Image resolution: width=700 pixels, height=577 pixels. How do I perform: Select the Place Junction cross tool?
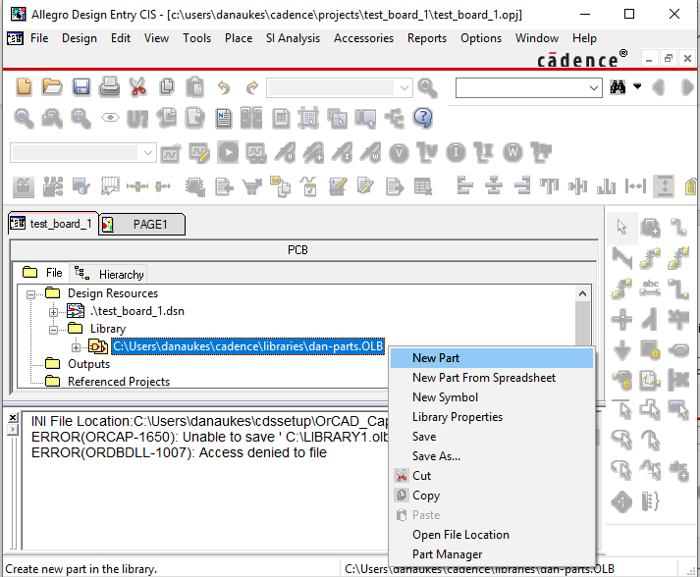(621, 319)
